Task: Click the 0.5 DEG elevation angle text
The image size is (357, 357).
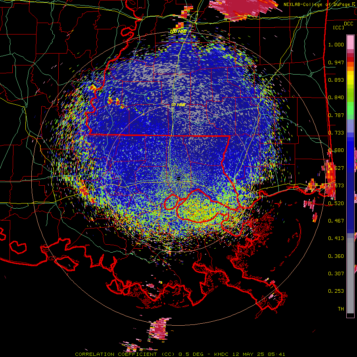Action: click(x=191, y=354)
